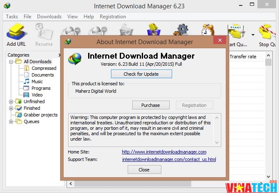
Task: Maximize the Internet Download Manager window
Action: point(252,4)
